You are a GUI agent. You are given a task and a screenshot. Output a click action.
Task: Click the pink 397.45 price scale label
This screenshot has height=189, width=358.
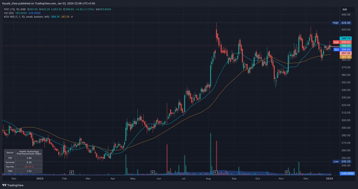pyautogui.click(x=346, y=53)
